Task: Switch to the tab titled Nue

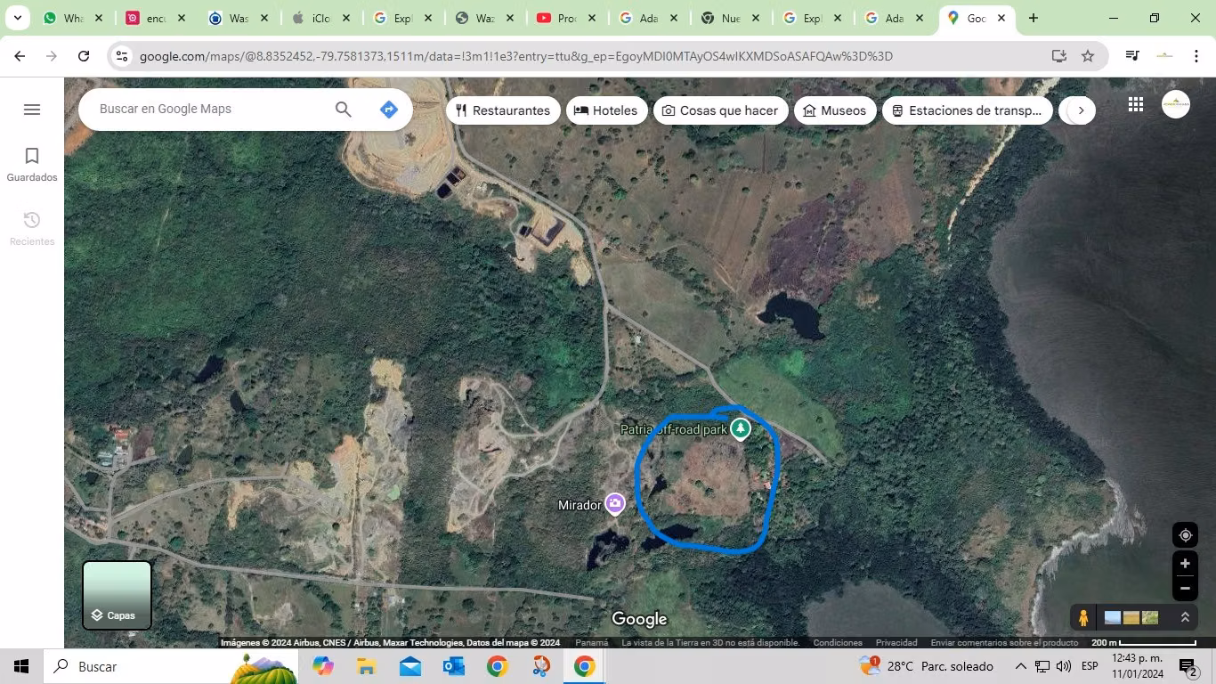Action: [733, 18]
